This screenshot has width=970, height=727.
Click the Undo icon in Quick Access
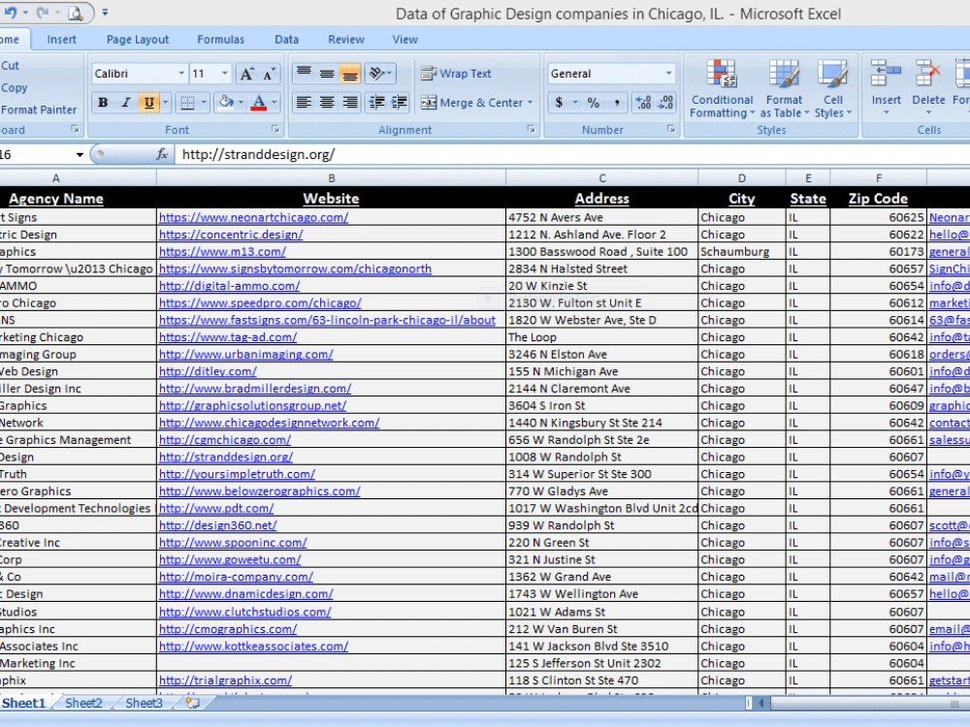click(x=11, y=13)
